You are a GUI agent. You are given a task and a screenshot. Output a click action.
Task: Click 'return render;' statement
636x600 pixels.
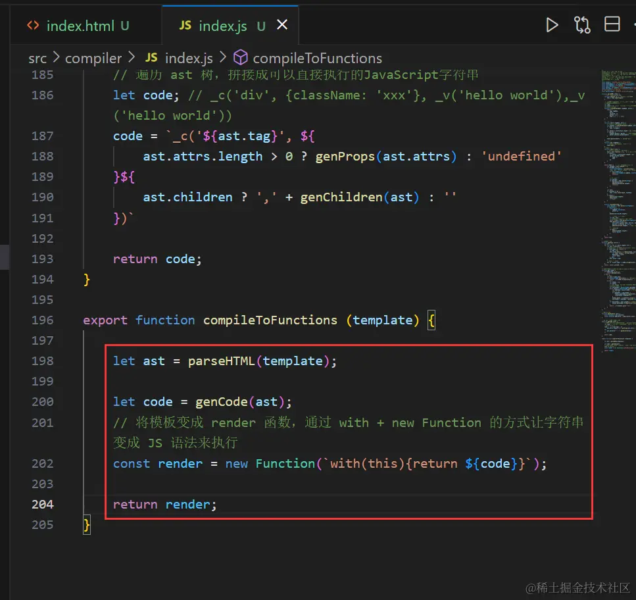[x=164, y=504]
